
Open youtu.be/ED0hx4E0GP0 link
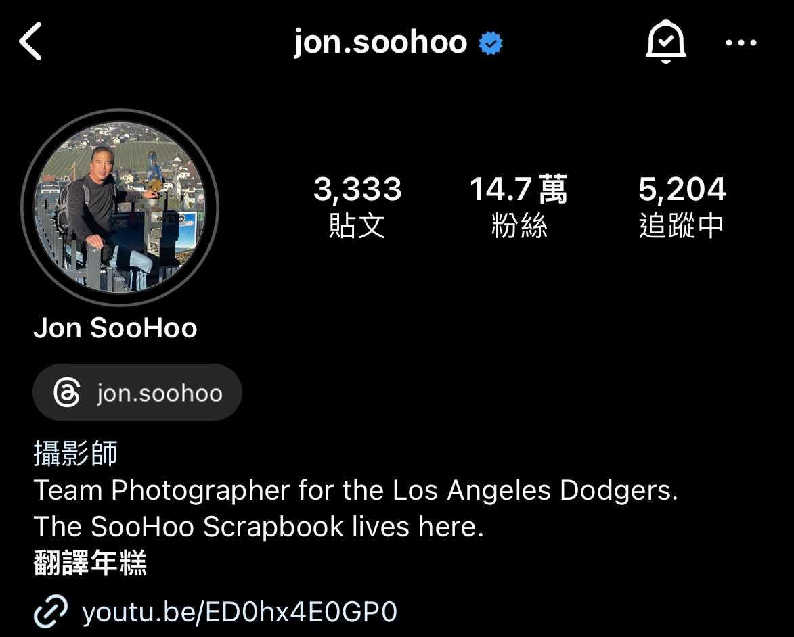pyautogui.click(x=240, y=612)
